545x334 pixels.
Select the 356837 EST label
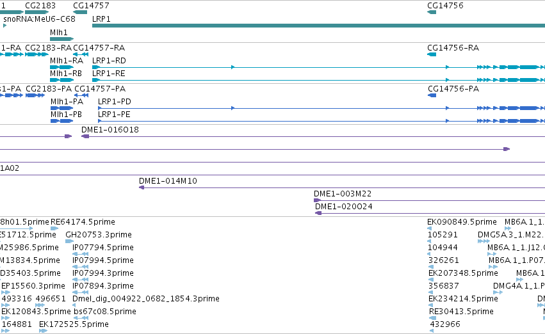click(x=444, y=286)
